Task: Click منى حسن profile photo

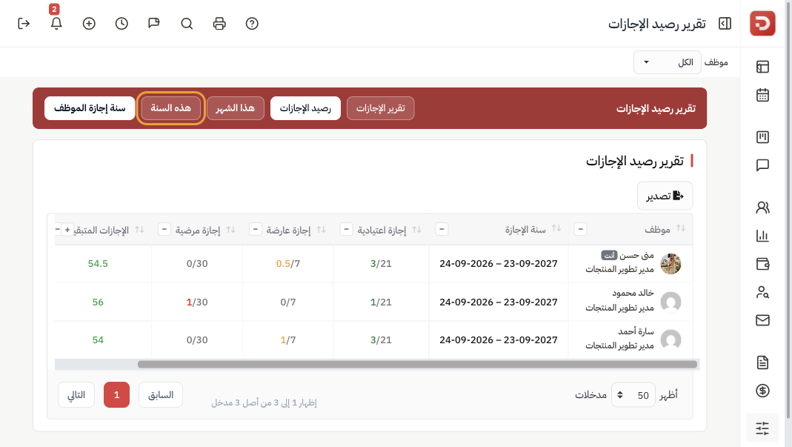Action: (670, 264)
